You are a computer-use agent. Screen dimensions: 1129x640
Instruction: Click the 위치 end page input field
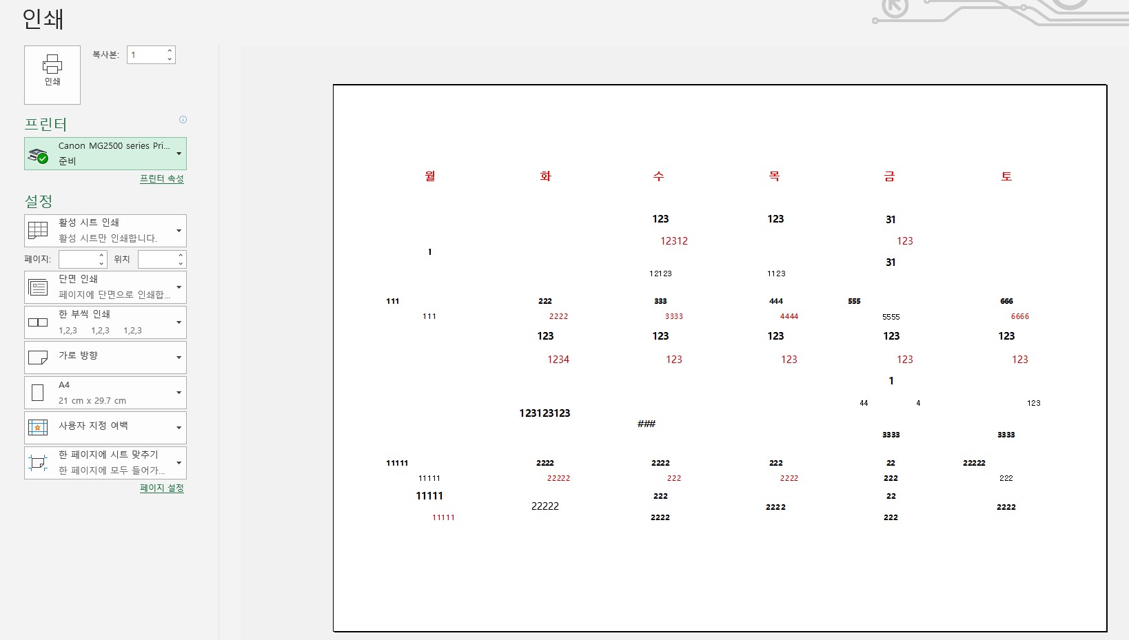pyautogui.click(x=157, y=259)
